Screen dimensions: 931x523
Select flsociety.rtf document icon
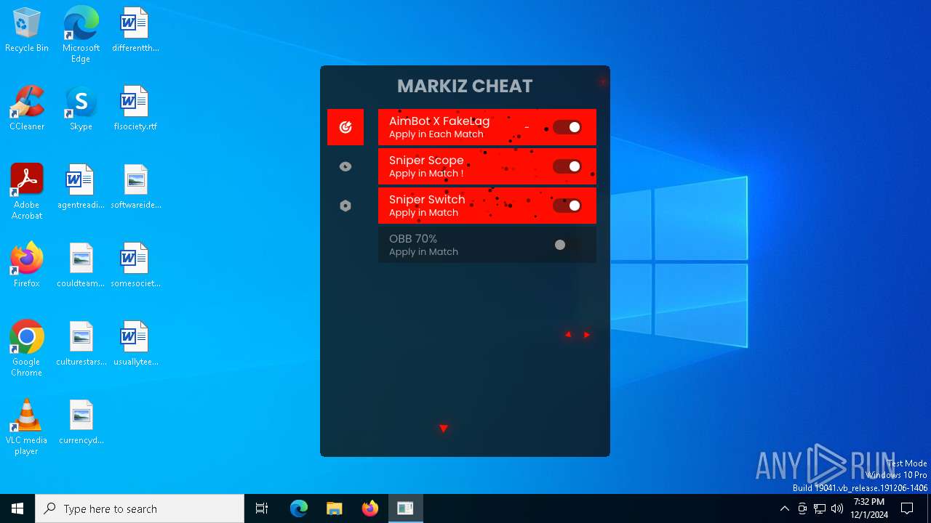(x=135, y=109)
